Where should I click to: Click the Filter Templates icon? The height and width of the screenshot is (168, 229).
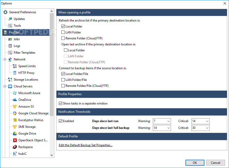tap(10, 53)
